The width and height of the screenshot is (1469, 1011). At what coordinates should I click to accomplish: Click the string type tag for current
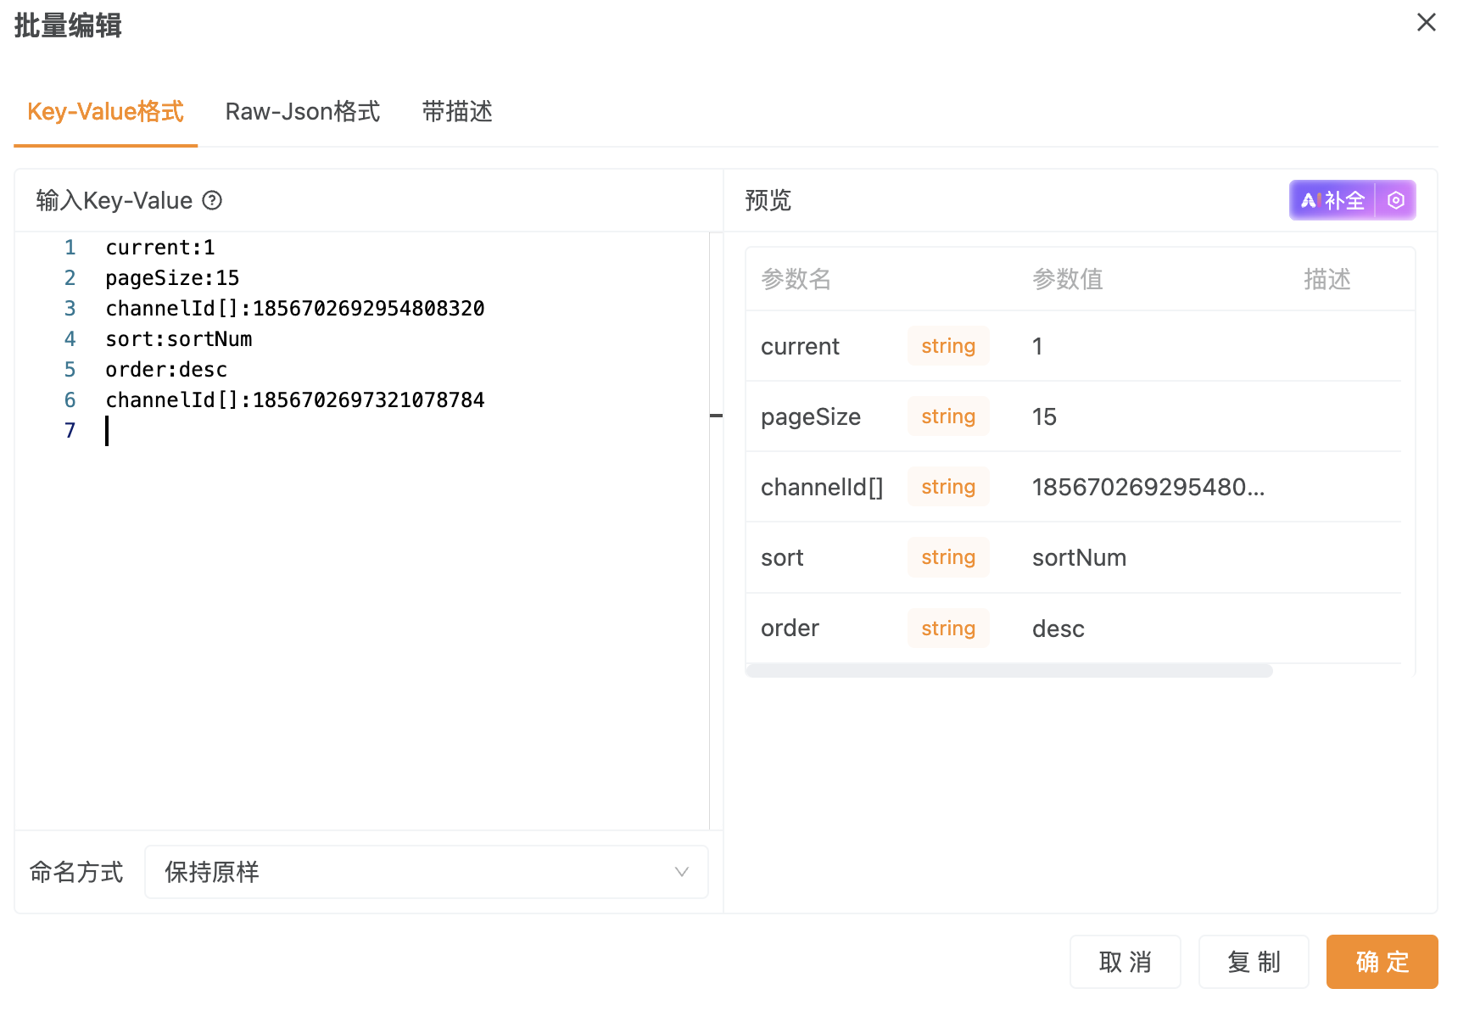click(x=948, y=346)
